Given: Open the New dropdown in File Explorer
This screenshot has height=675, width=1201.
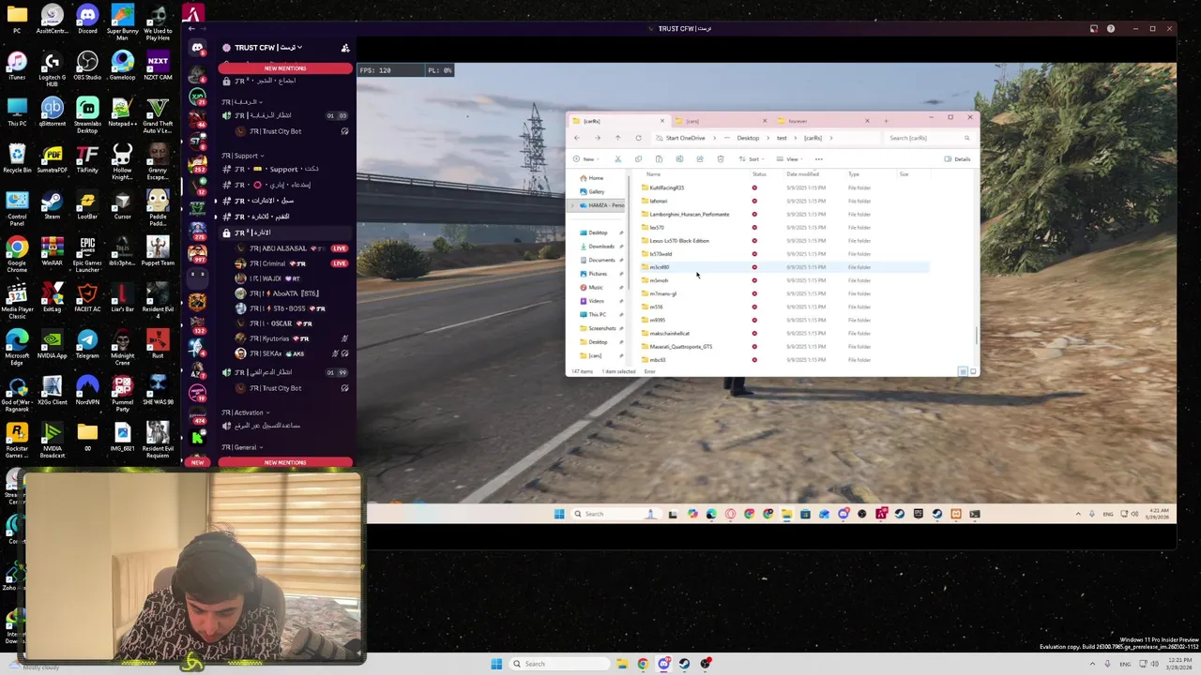Looking at the screenshot, I should tap(585, 158).
